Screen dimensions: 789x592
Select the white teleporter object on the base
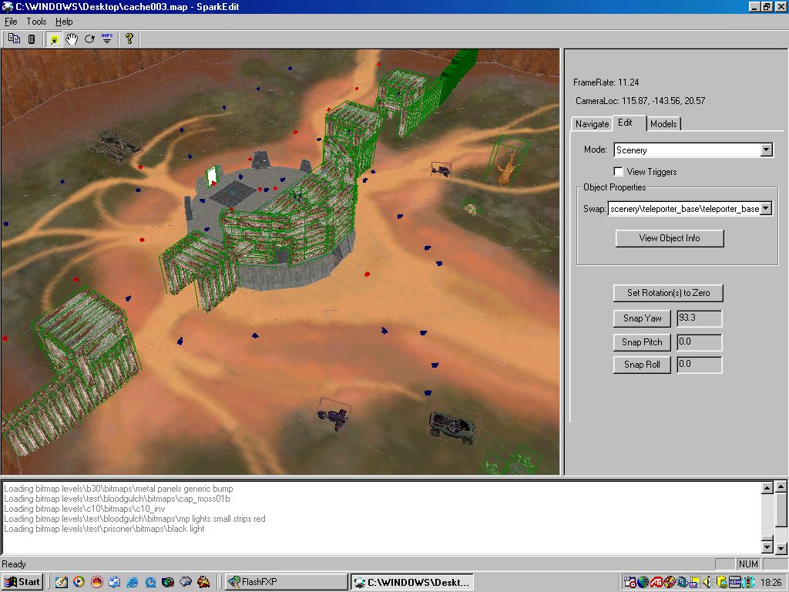point(212,177)
